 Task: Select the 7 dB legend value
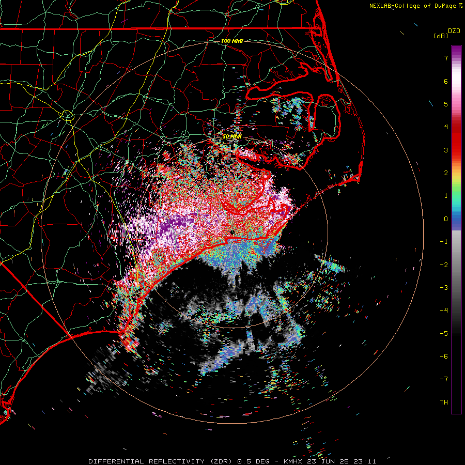point(446,58)
